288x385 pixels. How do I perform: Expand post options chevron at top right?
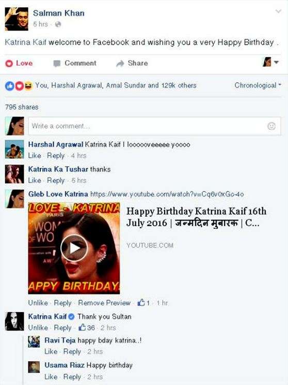(278, 11)
